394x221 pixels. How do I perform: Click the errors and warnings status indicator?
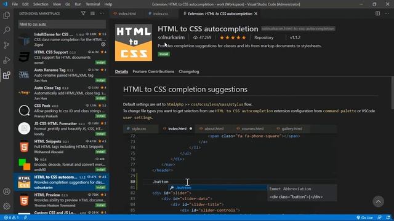(x=12, y=218)
